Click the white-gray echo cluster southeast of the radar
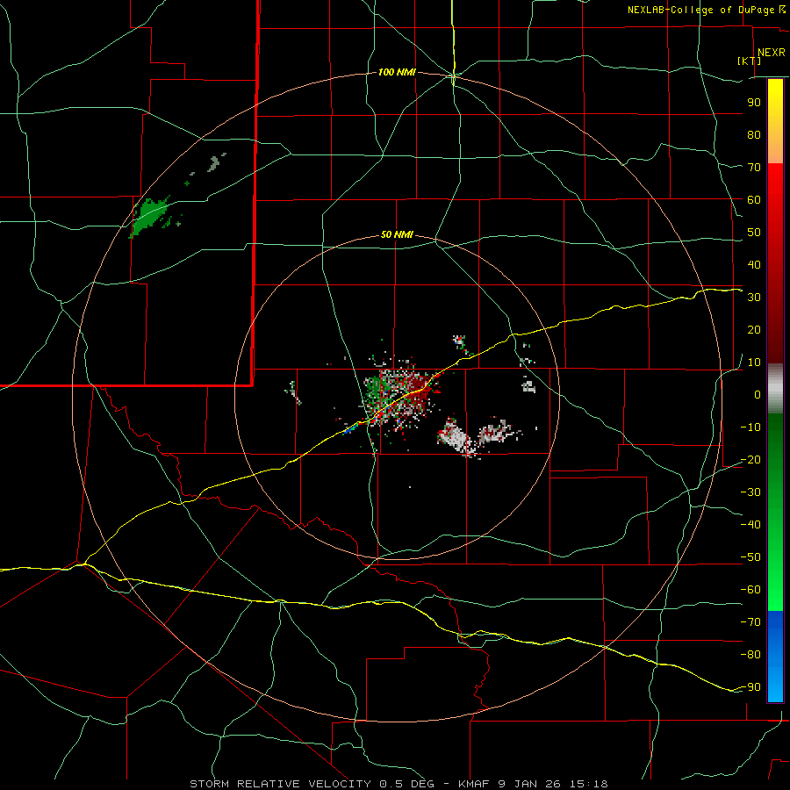Screen dimensions: 790x790 pyautogui.click(x=456, y=437)
